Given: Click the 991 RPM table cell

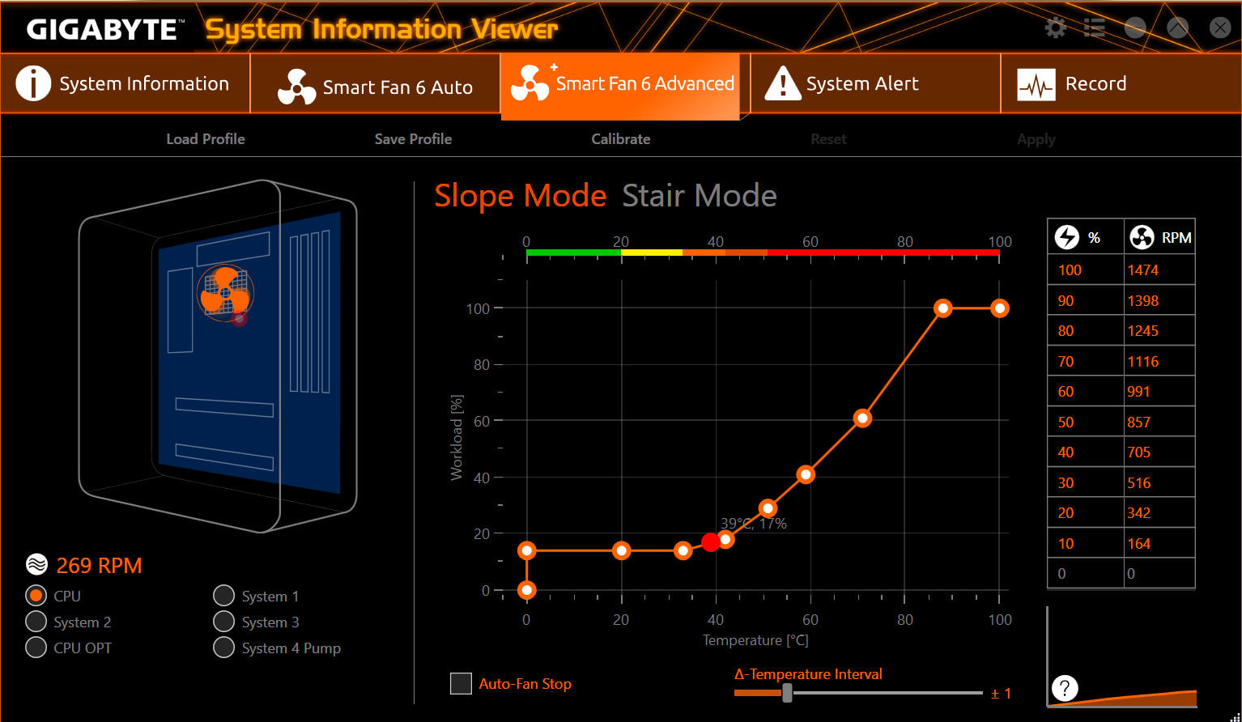Looking at the screenshot, I should coord(1159,392).
